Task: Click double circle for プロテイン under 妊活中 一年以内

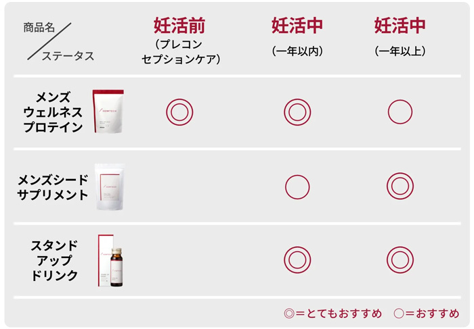Action: point(297,112)
